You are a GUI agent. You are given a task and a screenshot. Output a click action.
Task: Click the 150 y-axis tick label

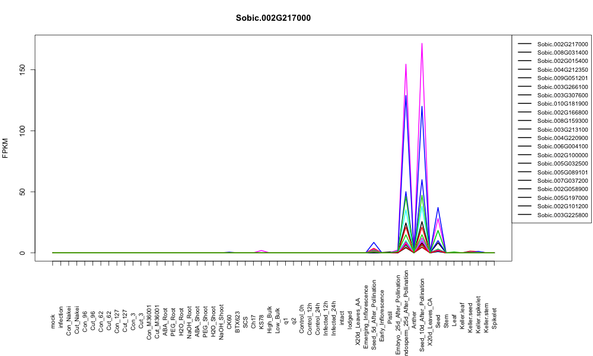pos(23,69)
